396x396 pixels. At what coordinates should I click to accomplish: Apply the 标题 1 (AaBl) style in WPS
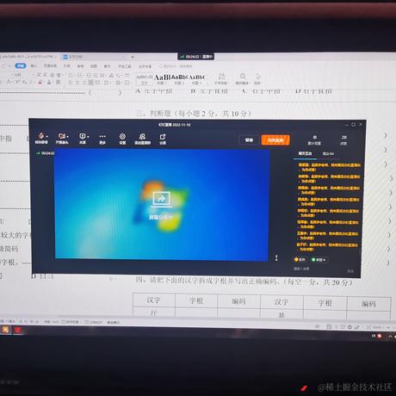click(x=162, y=79)
